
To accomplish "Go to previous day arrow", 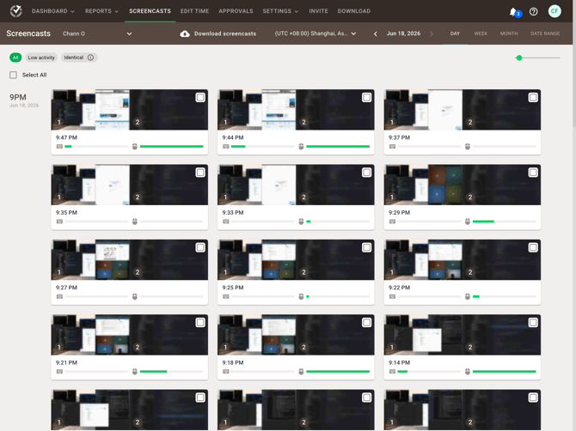I will click(x=375, y=33).
